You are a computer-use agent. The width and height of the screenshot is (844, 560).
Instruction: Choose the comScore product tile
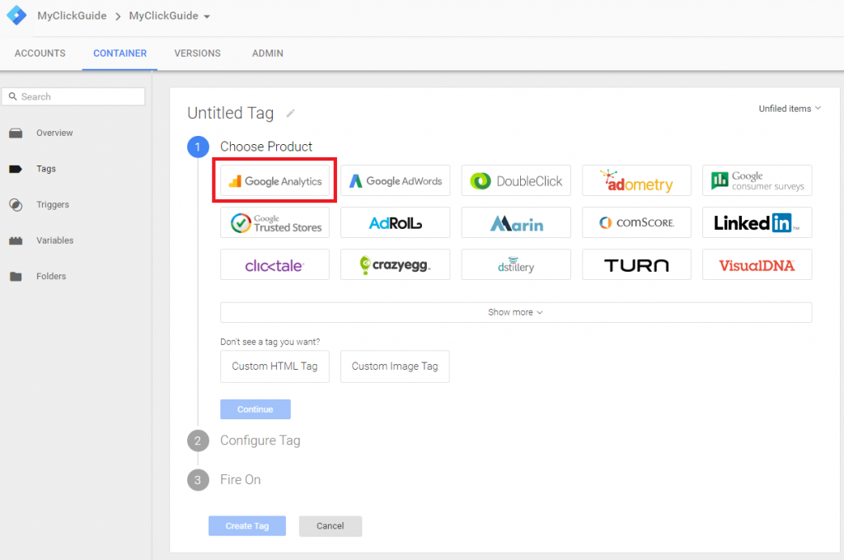click(636, 222)
